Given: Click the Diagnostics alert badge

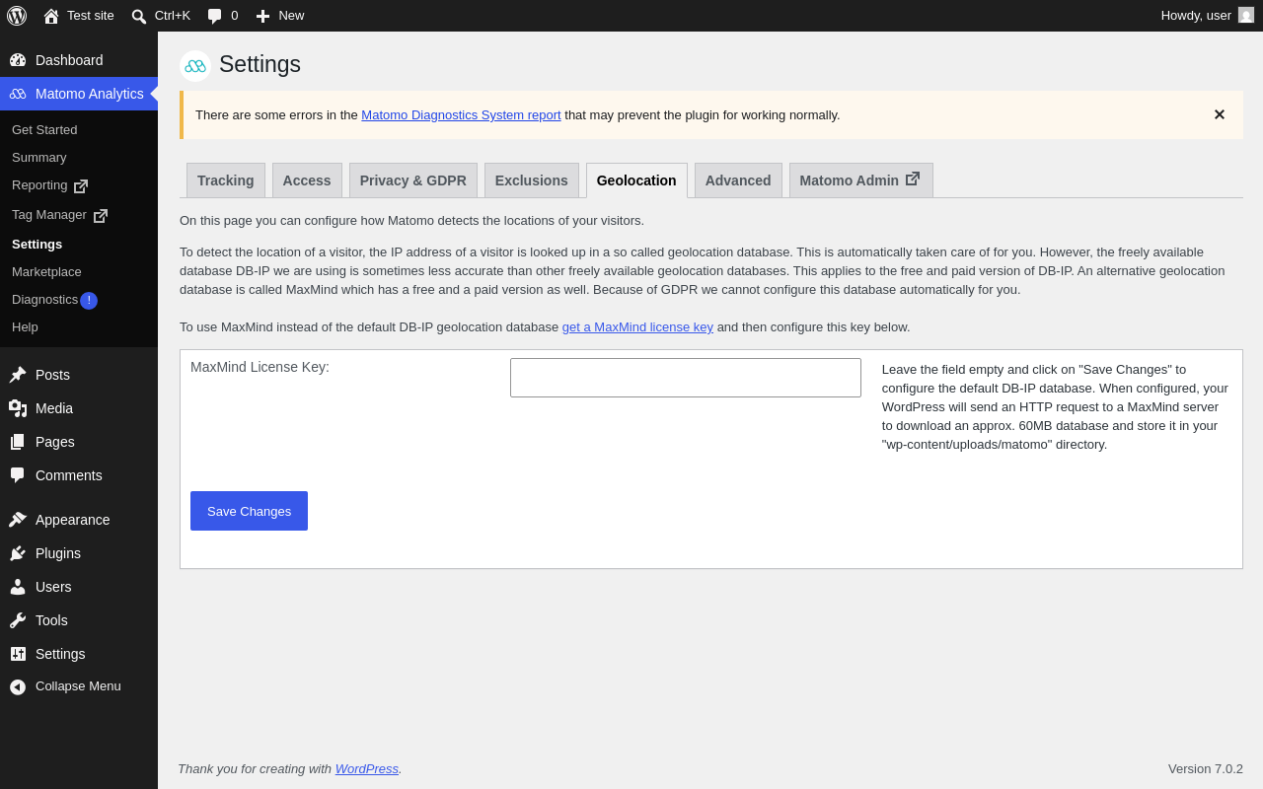Looking at the screenshot, I should tap(89, 301).
